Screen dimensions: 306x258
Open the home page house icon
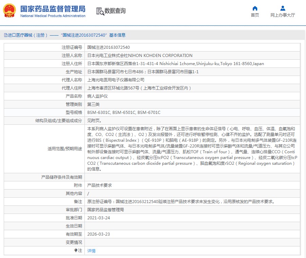point(255,8)
